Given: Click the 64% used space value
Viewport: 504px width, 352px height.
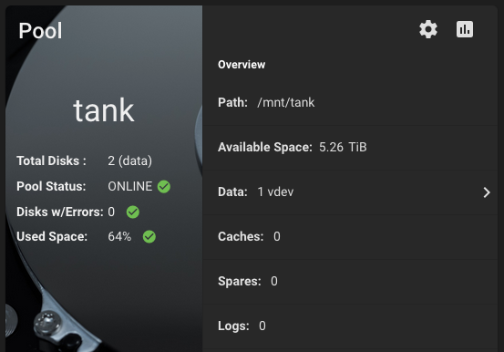Looking at the screenshot, I should click(119, 237).
